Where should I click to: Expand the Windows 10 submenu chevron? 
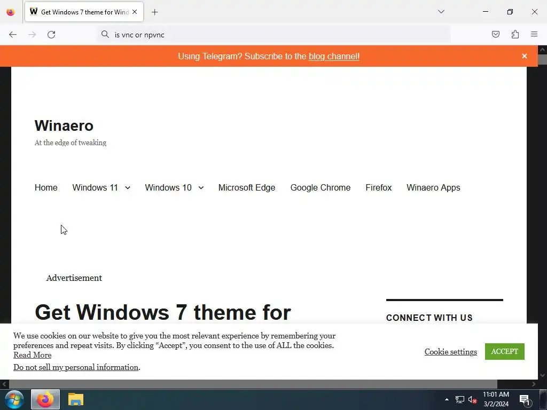pos(201,188)
